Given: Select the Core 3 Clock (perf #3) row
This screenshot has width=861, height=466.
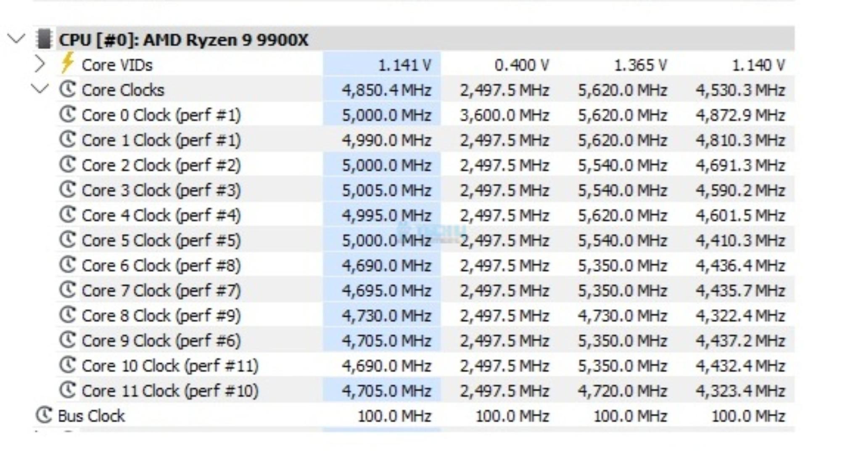Looking at the screenshot, I should click(161, 191).
